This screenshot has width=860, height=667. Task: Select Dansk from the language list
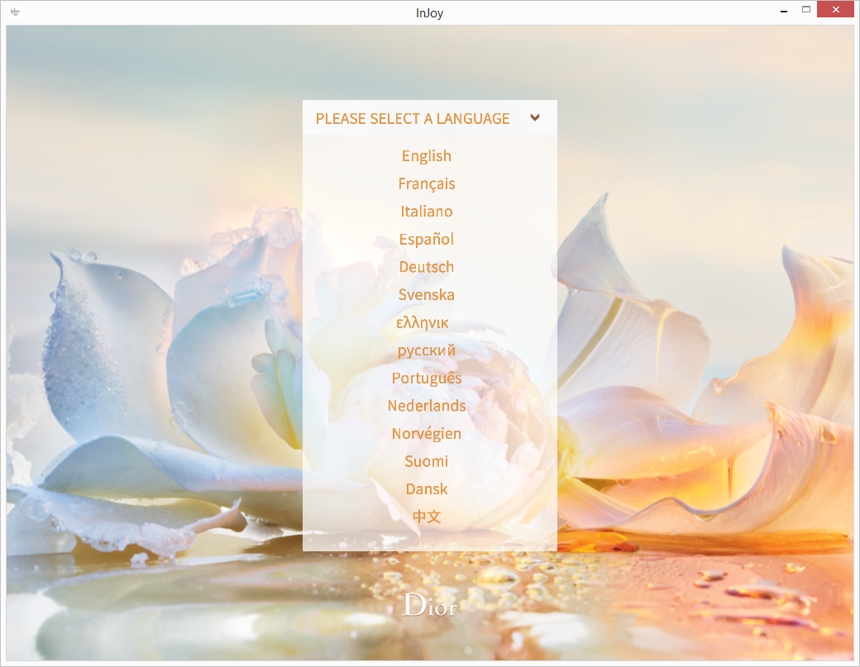tap(426, 488)
